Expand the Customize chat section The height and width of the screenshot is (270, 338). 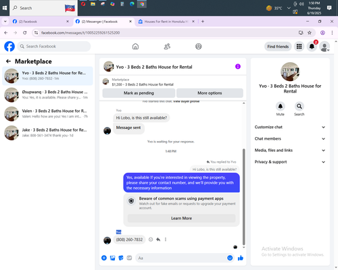point(290,127)
